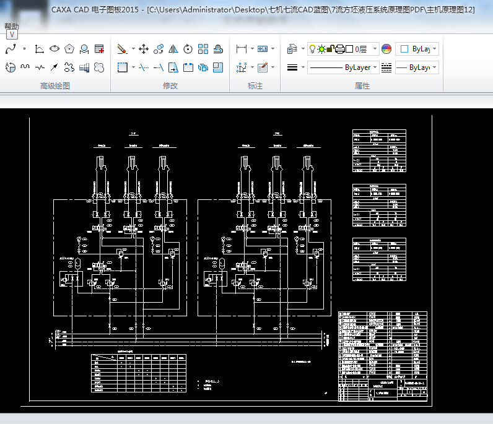
Task: Click the 修改 panel label
Action: [170, 86]
